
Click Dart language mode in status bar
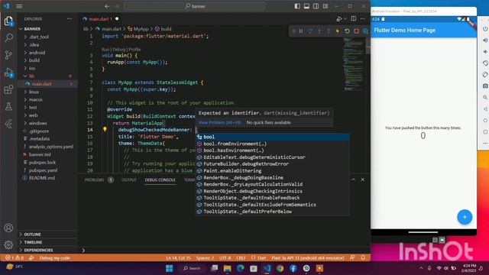pyautogui.click(x=261, y=258)
